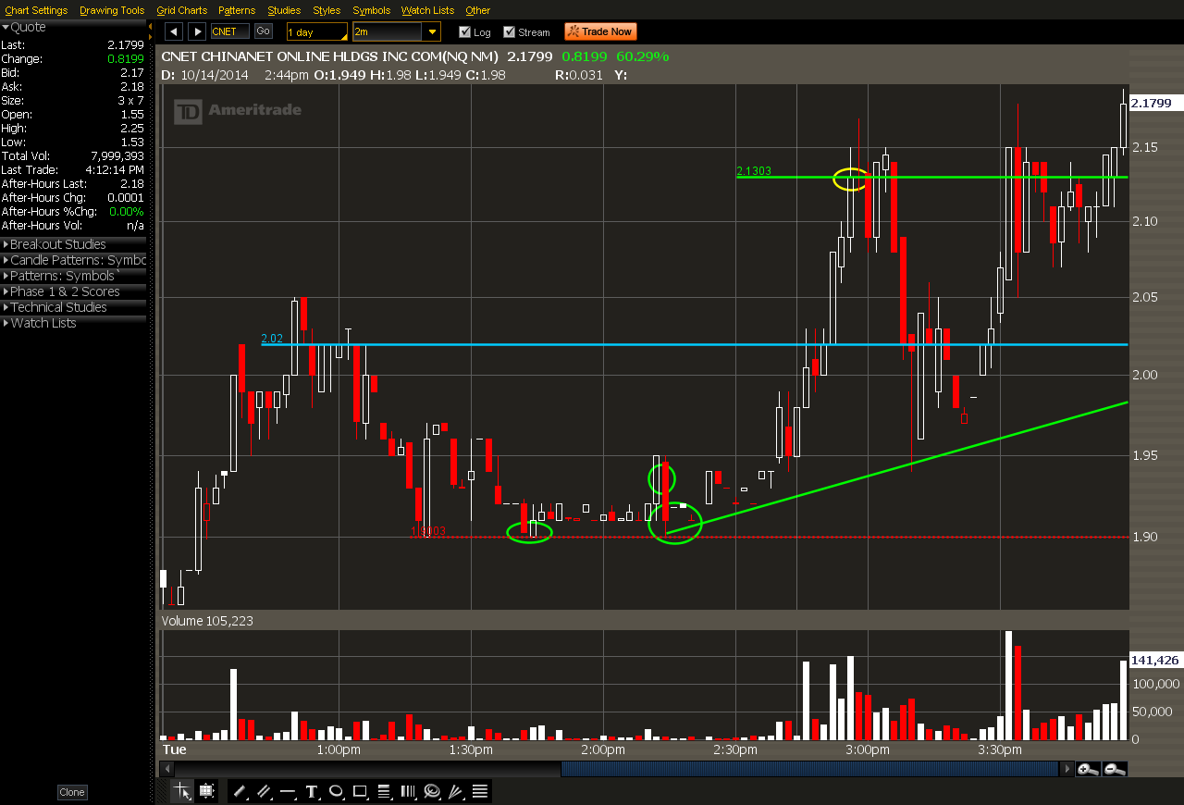The width and height of the screenshot is (1184, 805).
Task: Click the 2.1303 green resistance line label
Action: [754, 171]
